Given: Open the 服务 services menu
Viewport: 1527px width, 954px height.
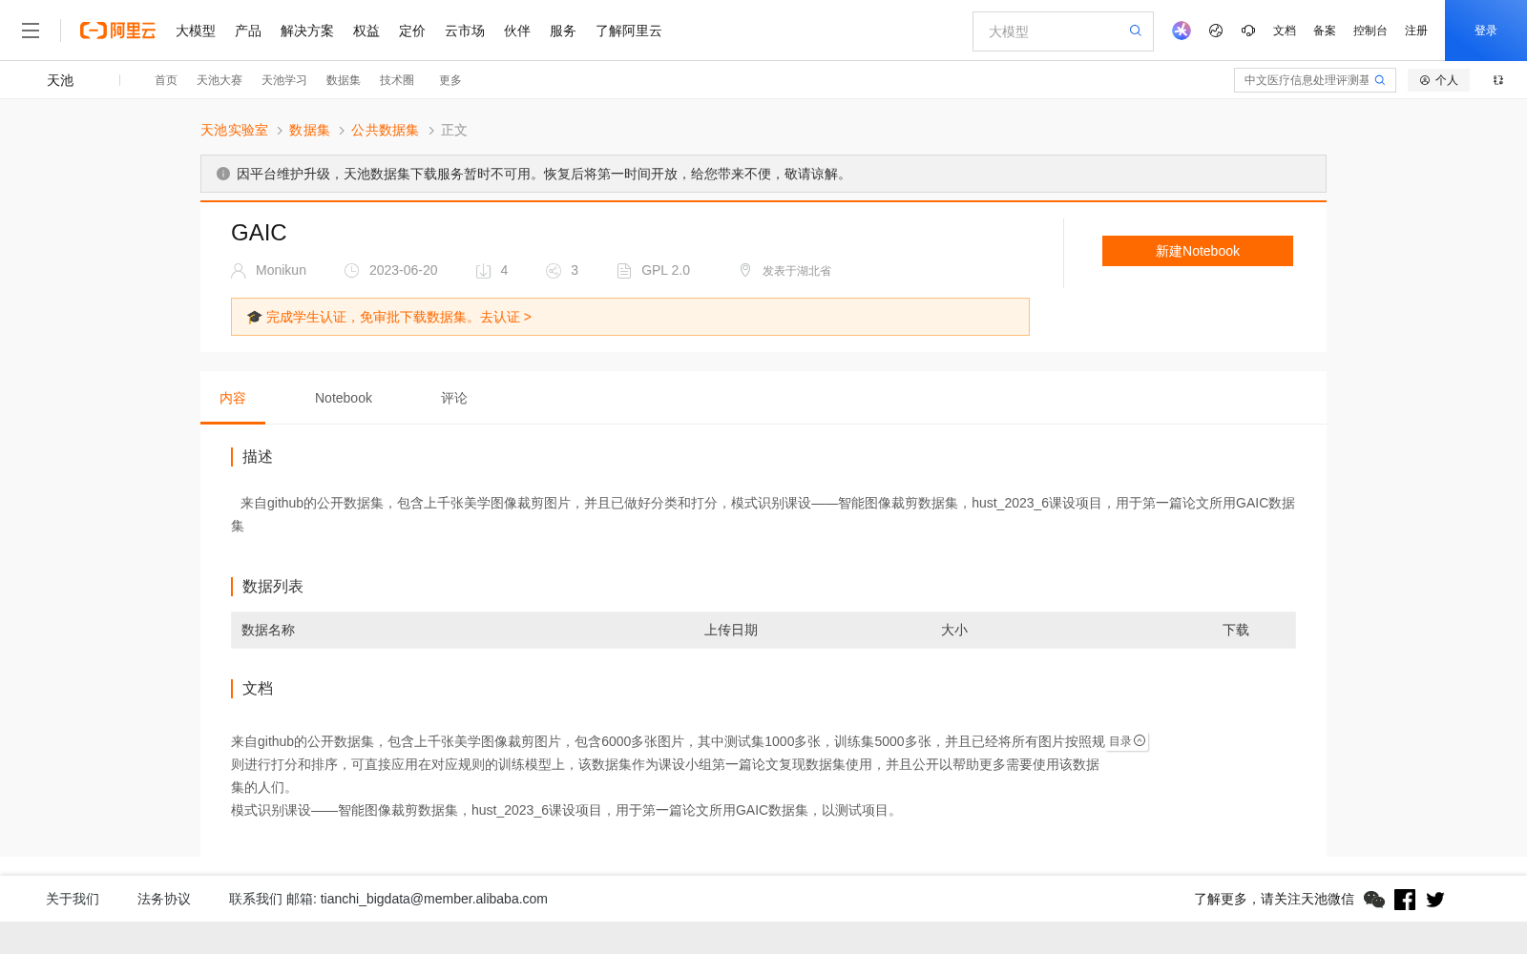Looking at the screenshot, I should (x=563, y=31).
